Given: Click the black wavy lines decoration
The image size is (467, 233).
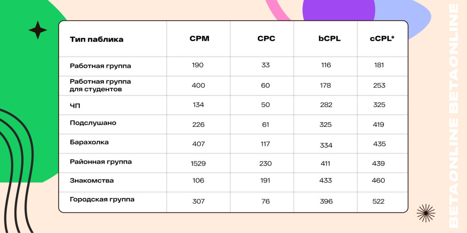Looking at the screenshot, I should pos(18,166).
